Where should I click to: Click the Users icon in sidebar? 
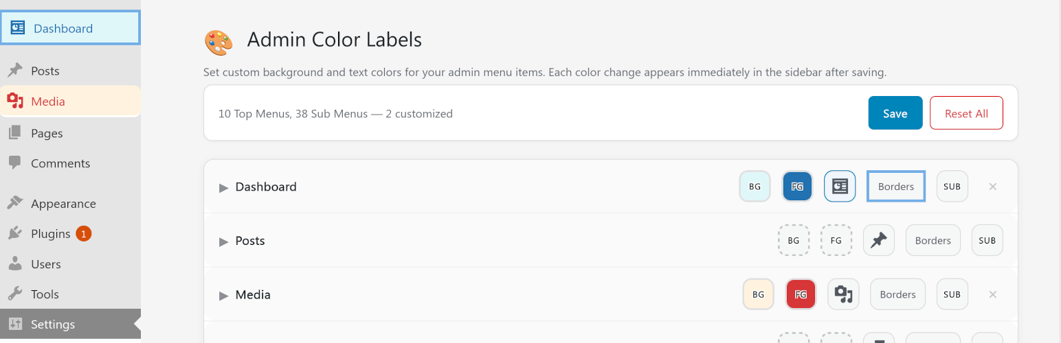[x=15, y=264]
